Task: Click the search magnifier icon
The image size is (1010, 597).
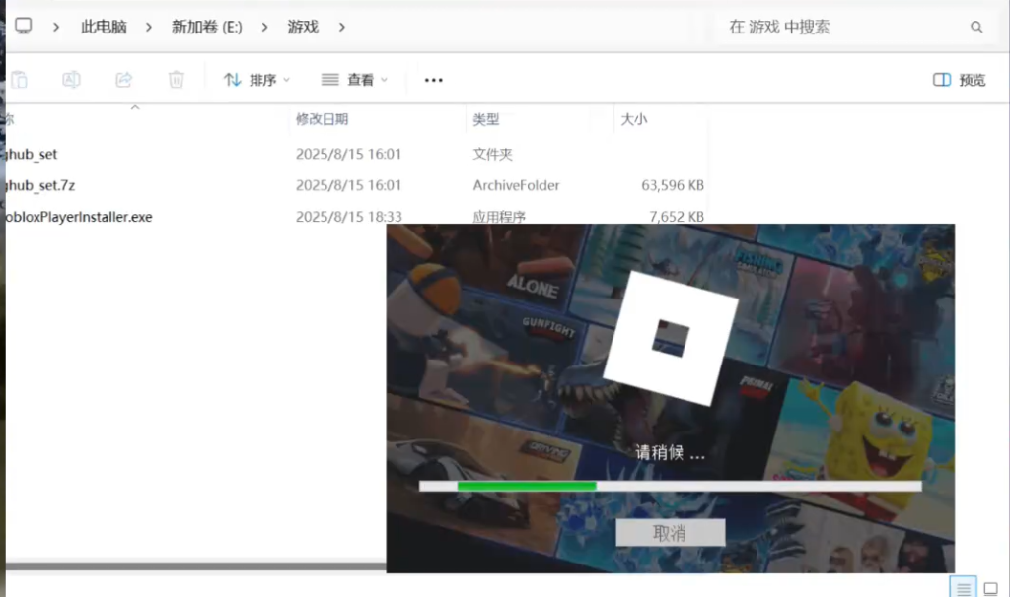Action: click(976, 27)
